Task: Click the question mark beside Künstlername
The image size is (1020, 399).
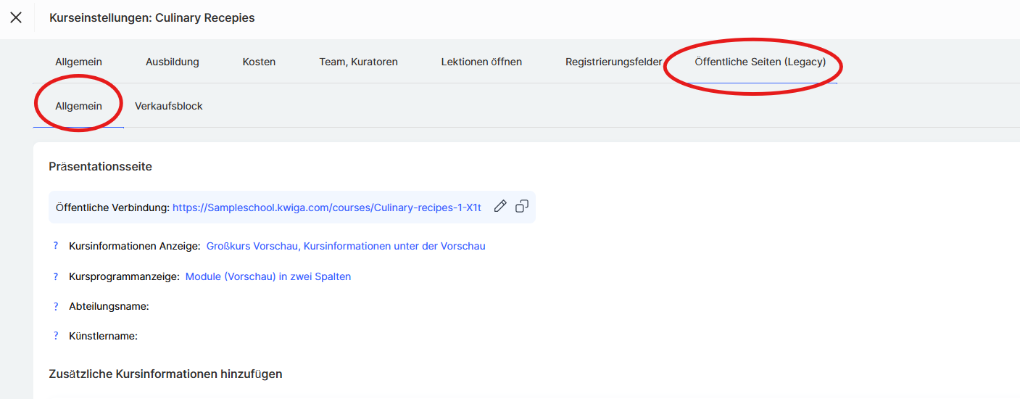Action: coord(56,336)
